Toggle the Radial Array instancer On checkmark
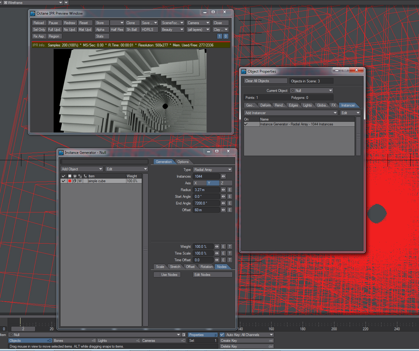This screenshot has width=419, height=351. click(x=246, y=124)
